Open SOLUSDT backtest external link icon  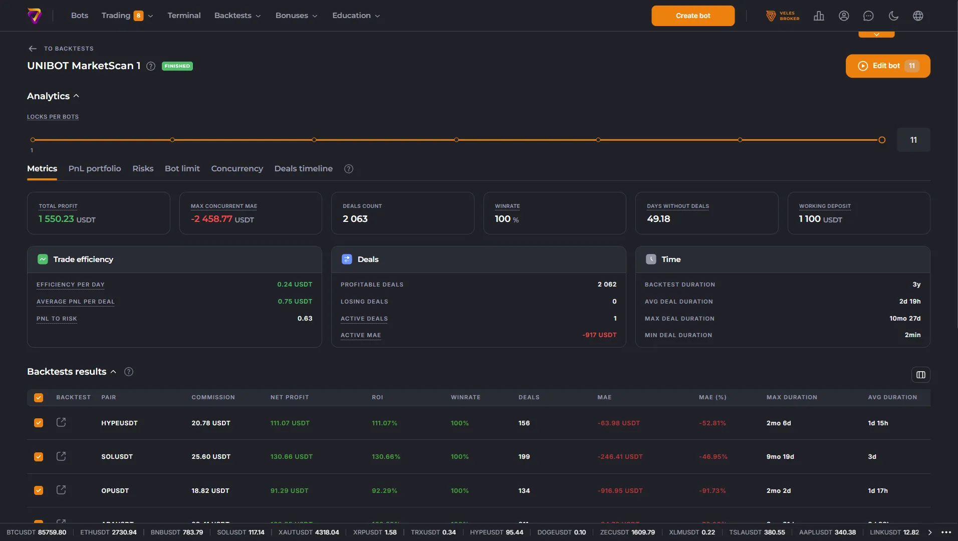61,456
